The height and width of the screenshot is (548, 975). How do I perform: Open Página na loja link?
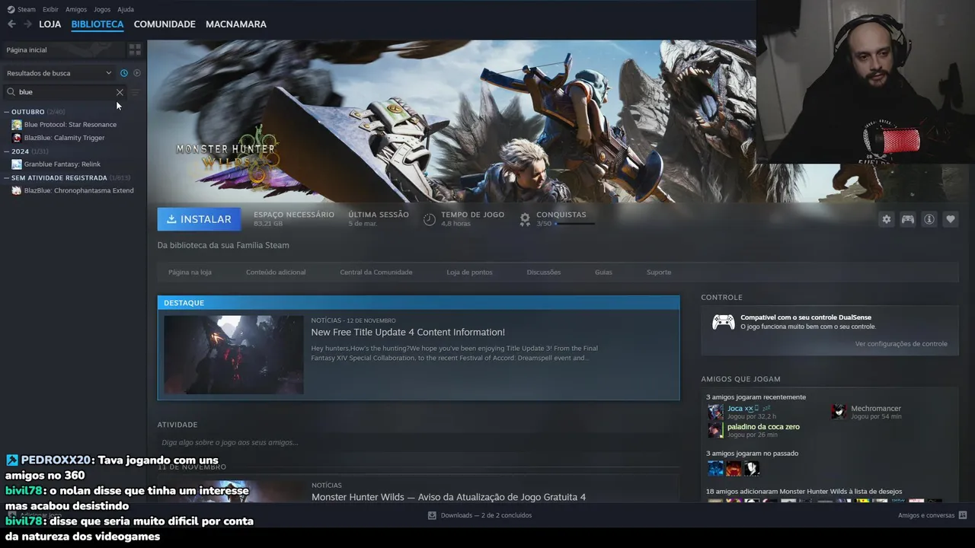(190, 272)
